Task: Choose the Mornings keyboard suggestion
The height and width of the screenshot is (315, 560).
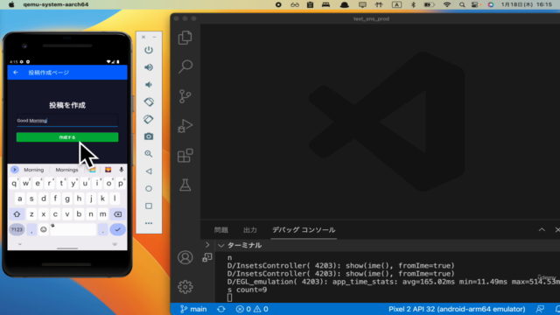Action: tap(66, 170)
